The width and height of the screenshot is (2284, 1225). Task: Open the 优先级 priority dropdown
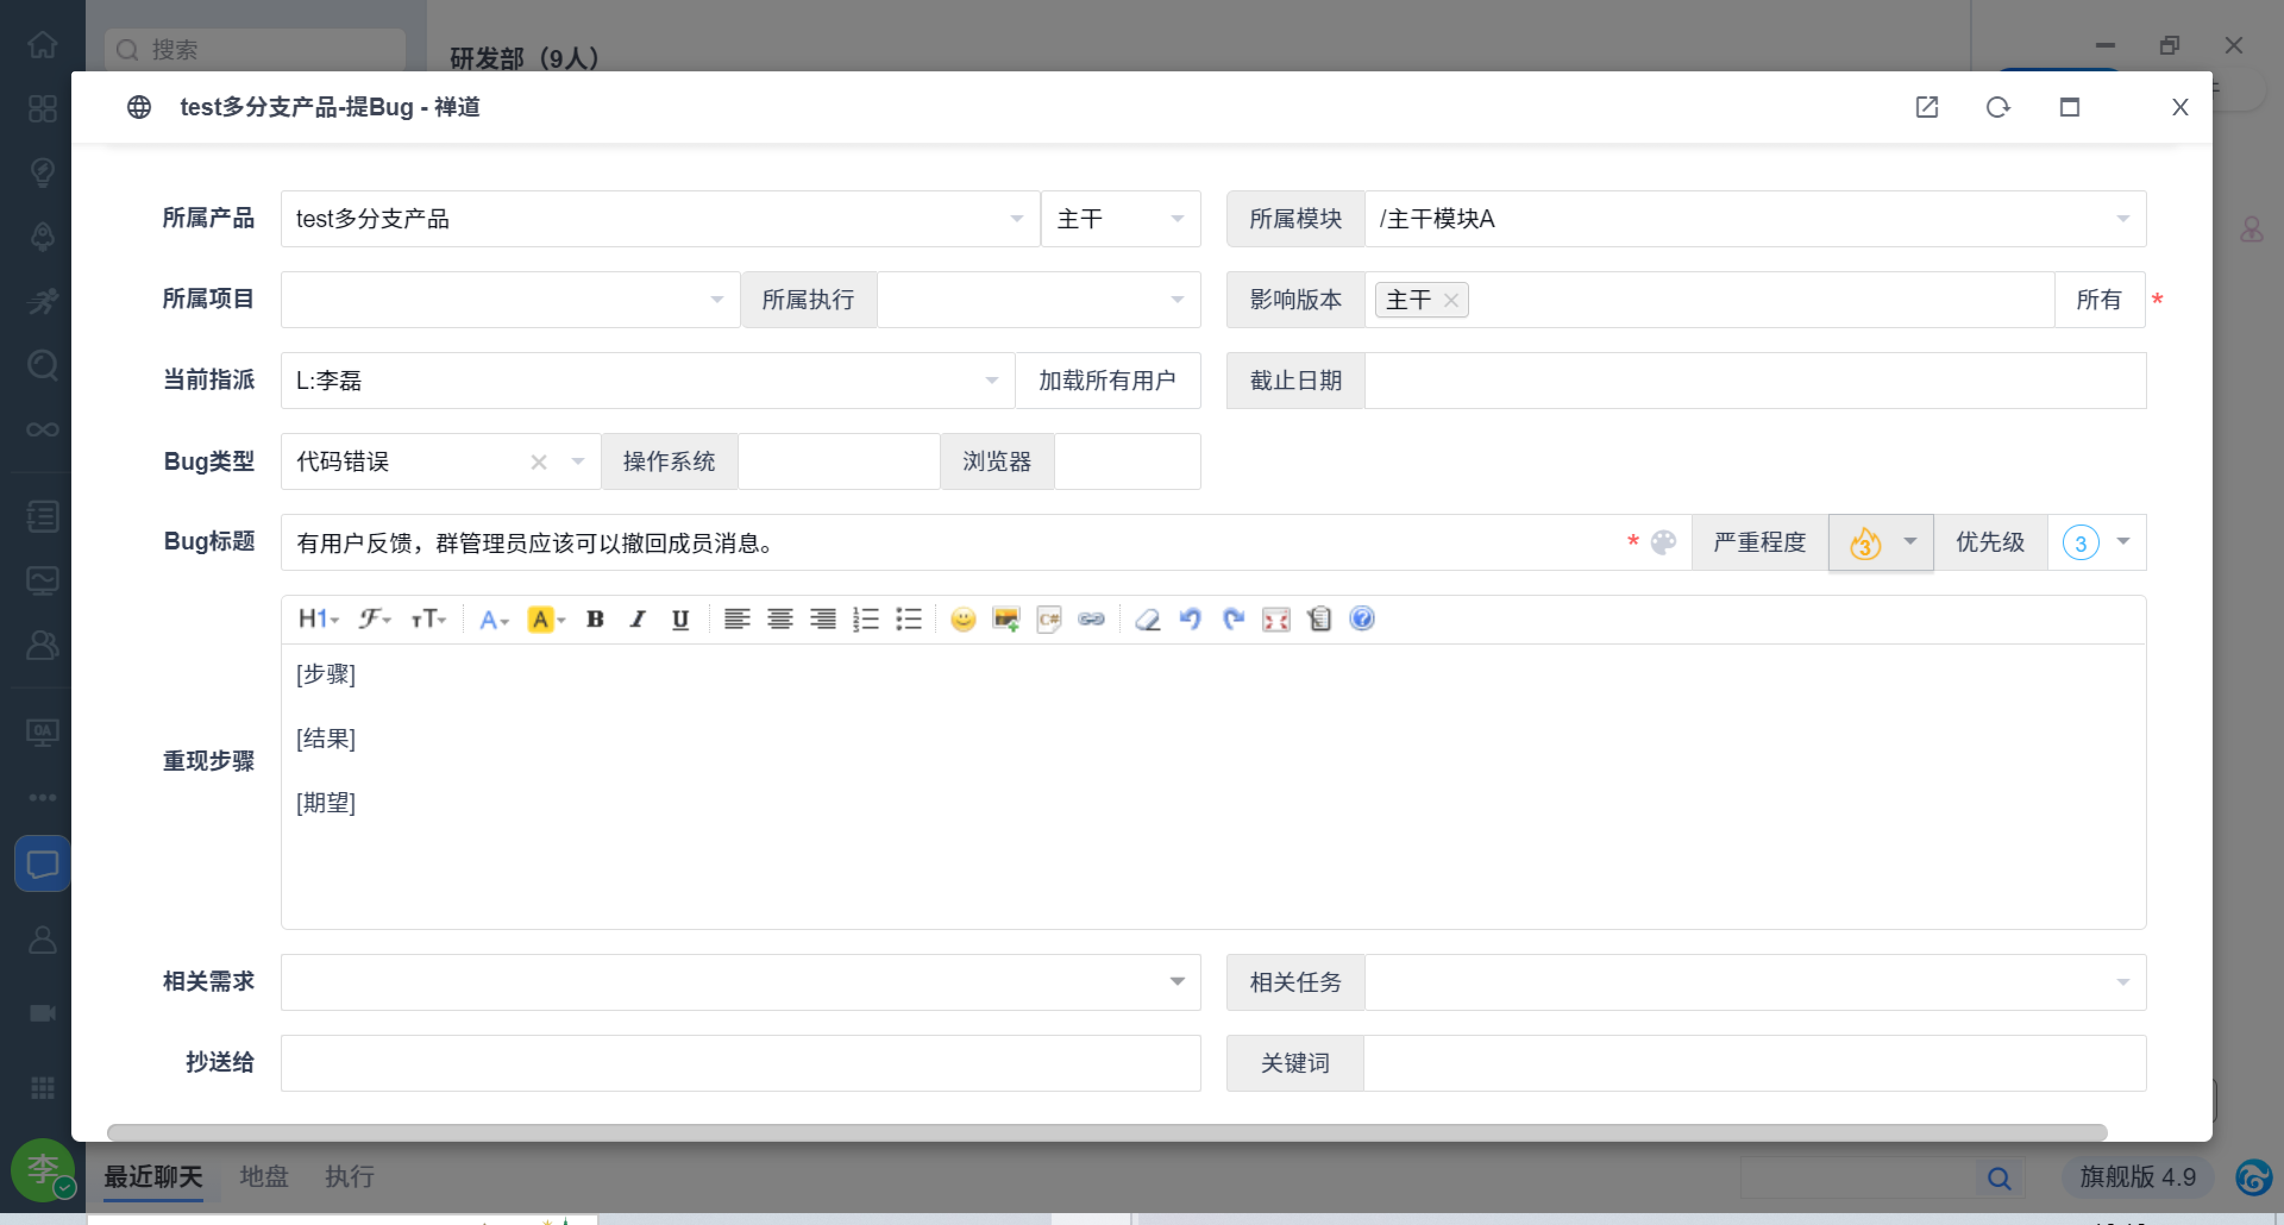pyautogui.click(x=2097, y=542)
